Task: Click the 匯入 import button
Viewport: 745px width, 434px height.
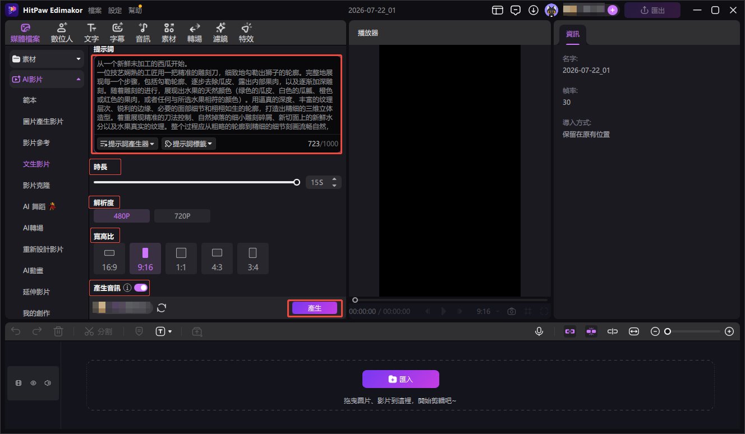Action: 401,379
